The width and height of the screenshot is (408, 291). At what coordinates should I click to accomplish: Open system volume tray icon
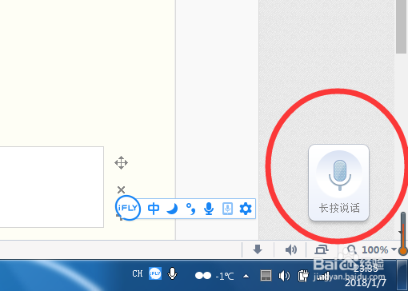284,276
